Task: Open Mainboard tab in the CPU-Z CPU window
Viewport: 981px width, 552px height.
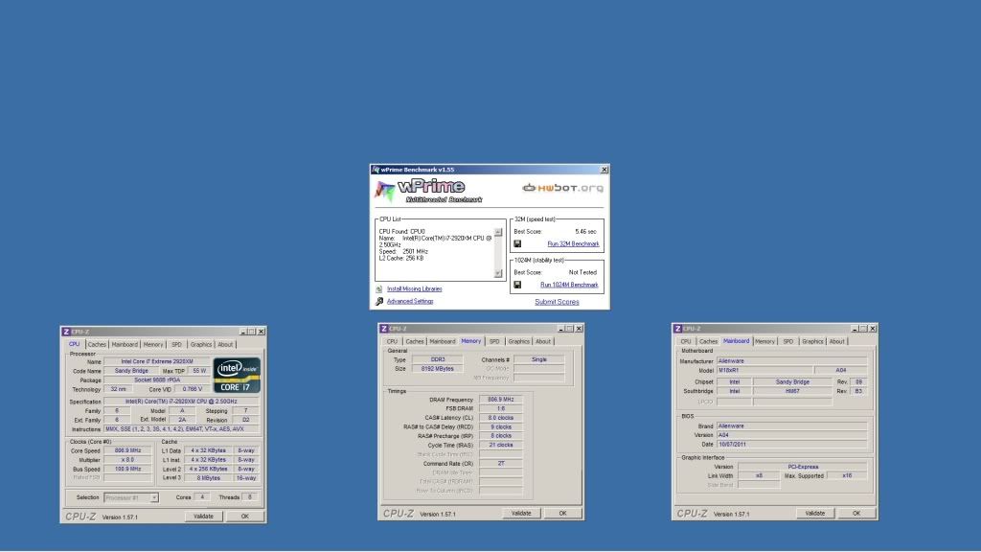Action: (x=125, y=345)
